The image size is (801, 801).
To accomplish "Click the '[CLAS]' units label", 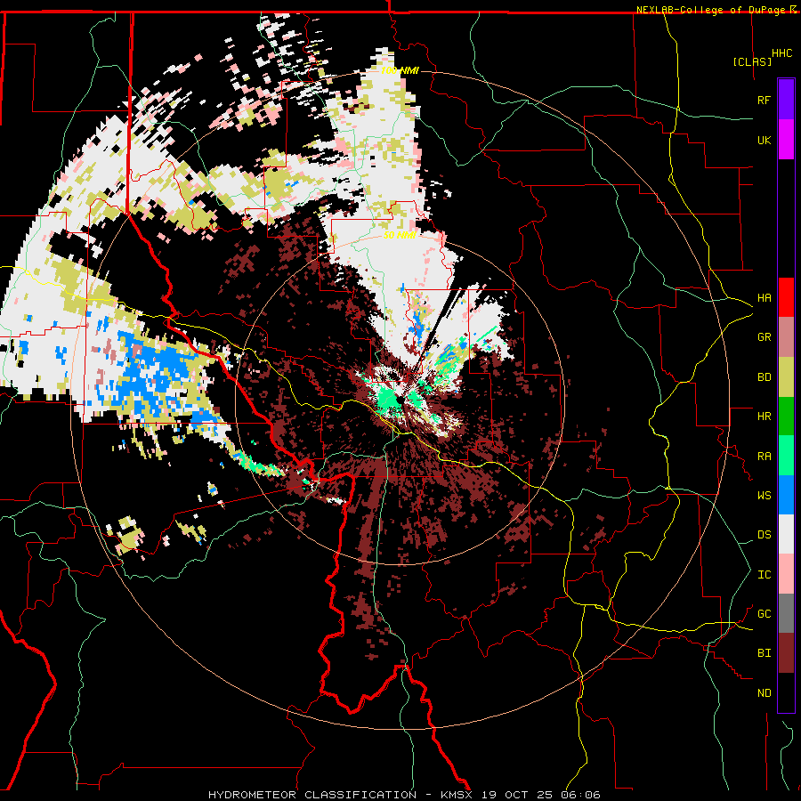I will point(752,61).
